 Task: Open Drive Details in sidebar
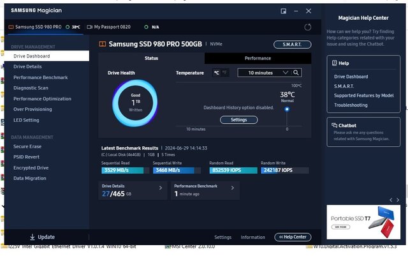click(27, 67)
